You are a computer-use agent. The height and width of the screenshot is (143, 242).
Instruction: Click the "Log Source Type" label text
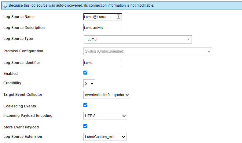[x=18, y=39]
